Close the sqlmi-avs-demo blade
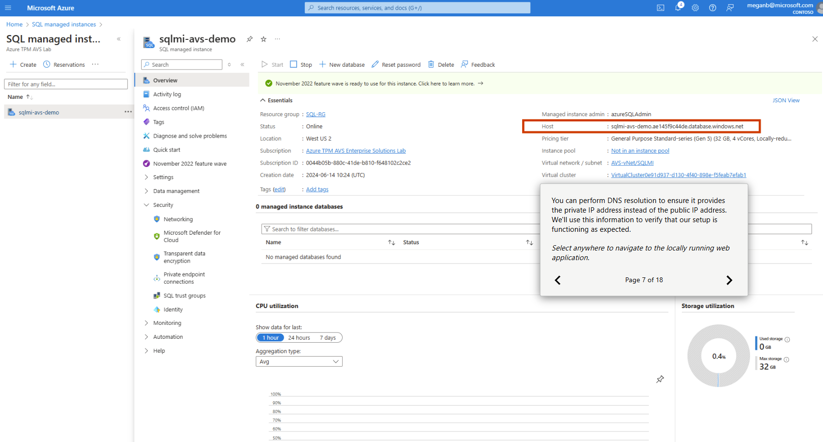 pos(815,39)
